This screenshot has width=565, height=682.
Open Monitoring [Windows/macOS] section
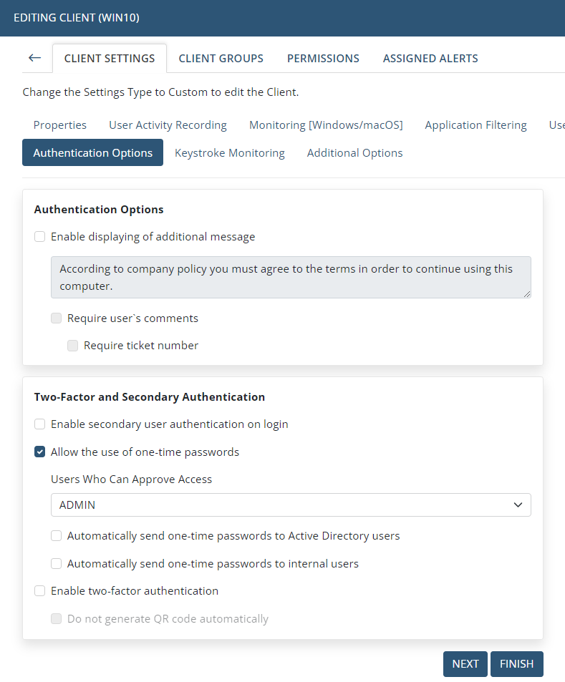[x=326, y=125]
